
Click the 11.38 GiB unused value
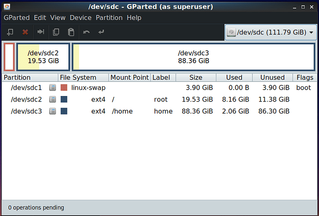pos(274,100)
